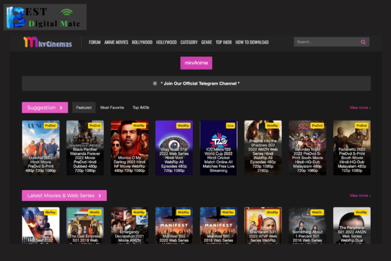Open the Top IMDB menu item
Image resolution: width=391 pixels, height=261 pixels.
point(224,42)
